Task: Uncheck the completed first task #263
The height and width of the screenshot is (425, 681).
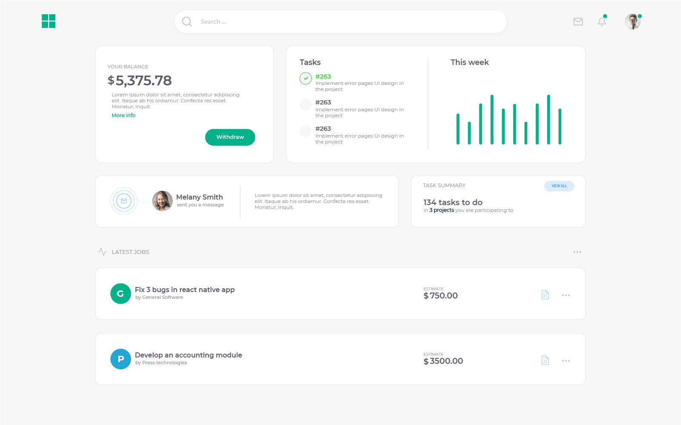Action: (x=305, y=79)
